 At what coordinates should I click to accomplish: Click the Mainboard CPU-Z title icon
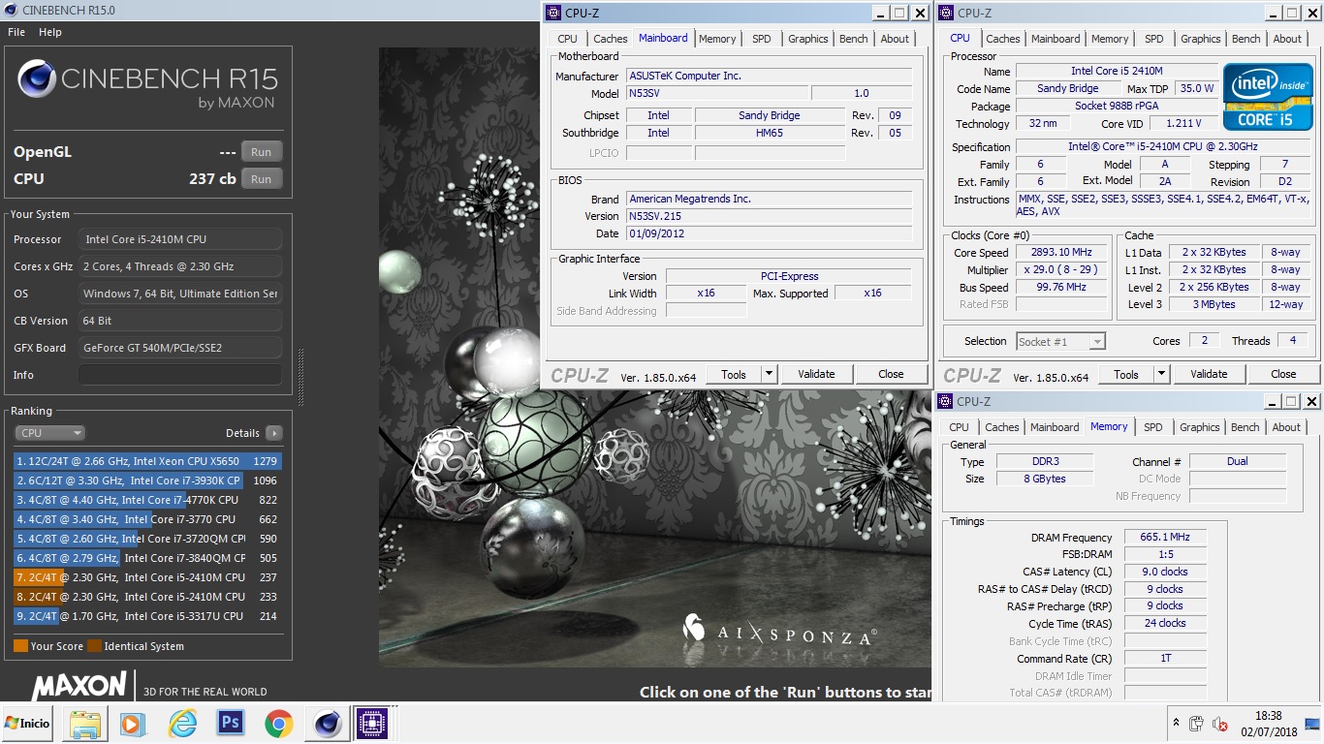[x=553, y=13]
